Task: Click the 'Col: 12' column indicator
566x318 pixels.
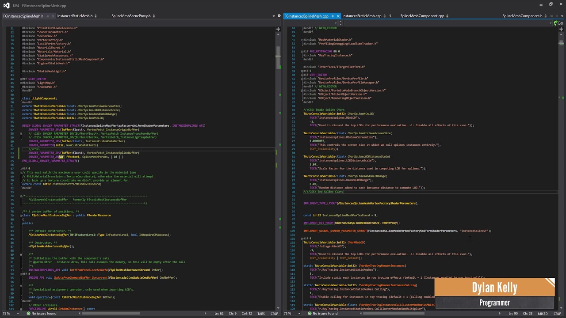Action: (247, 314)
